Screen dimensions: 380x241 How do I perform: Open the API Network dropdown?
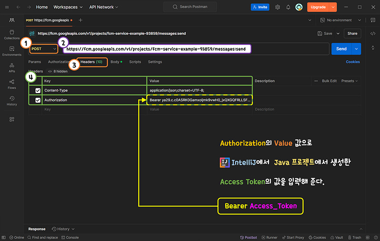[104, 7]
